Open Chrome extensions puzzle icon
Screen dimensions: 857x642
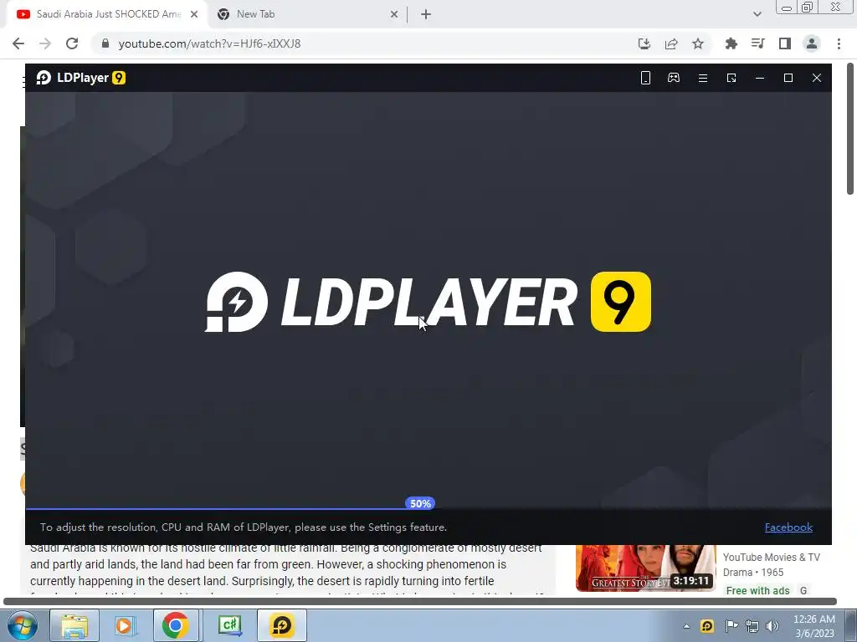(731, 43)
